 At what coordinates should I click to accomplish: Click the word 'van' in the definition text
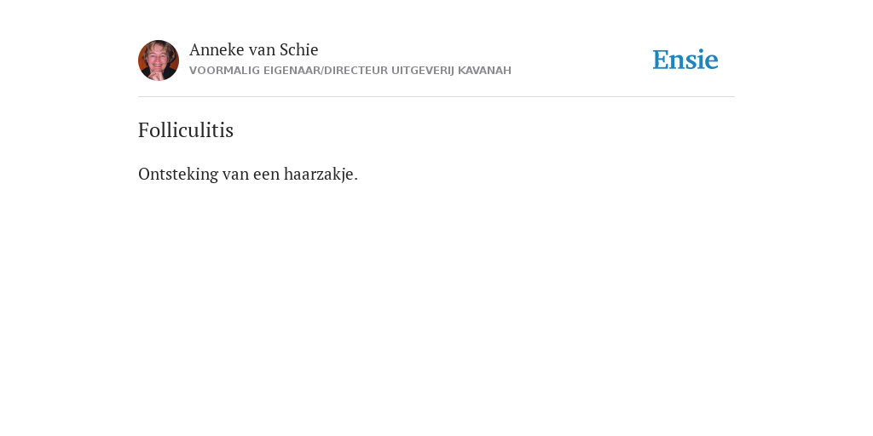pos(236,174)
